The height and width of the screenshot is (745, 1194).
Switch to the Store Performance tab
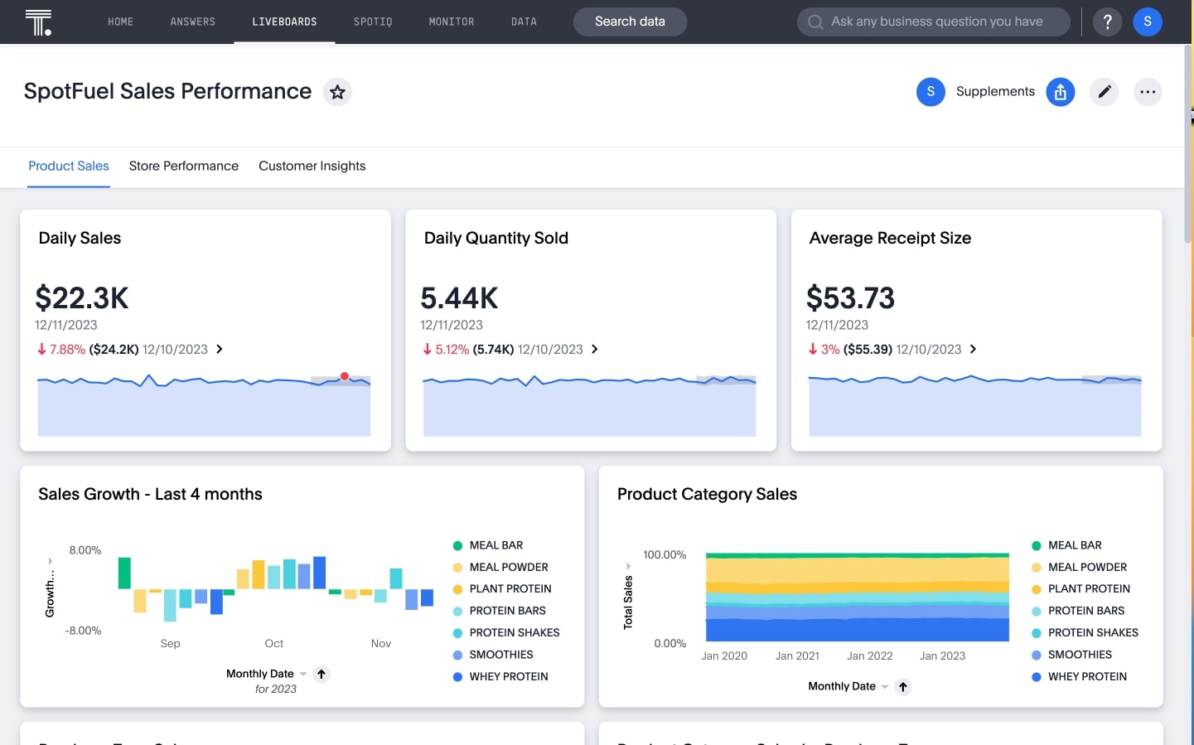pos(184,166)
